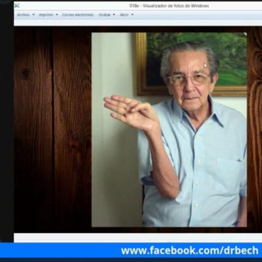Click the Correo electrónico button
262x262 pixels.
pyautogui.click(x=78, y=15)
